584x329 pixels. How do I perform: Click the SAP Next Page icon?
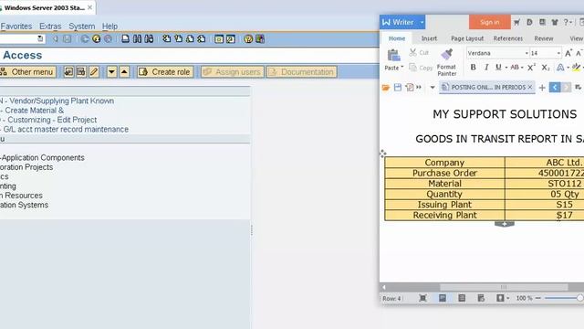point(190,38)
